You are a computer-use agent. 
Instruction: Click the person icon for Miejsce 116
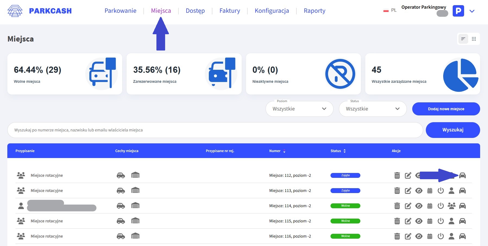pyautogui.click(x=451, y=236)
